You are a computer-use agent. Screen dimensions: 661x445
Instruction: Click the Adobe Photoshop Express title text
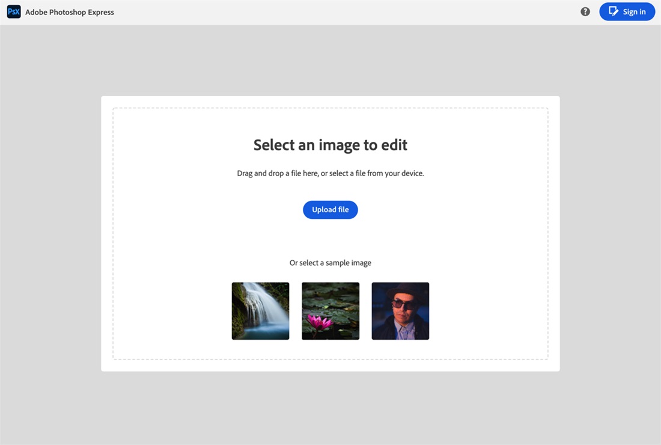(68, 11)
